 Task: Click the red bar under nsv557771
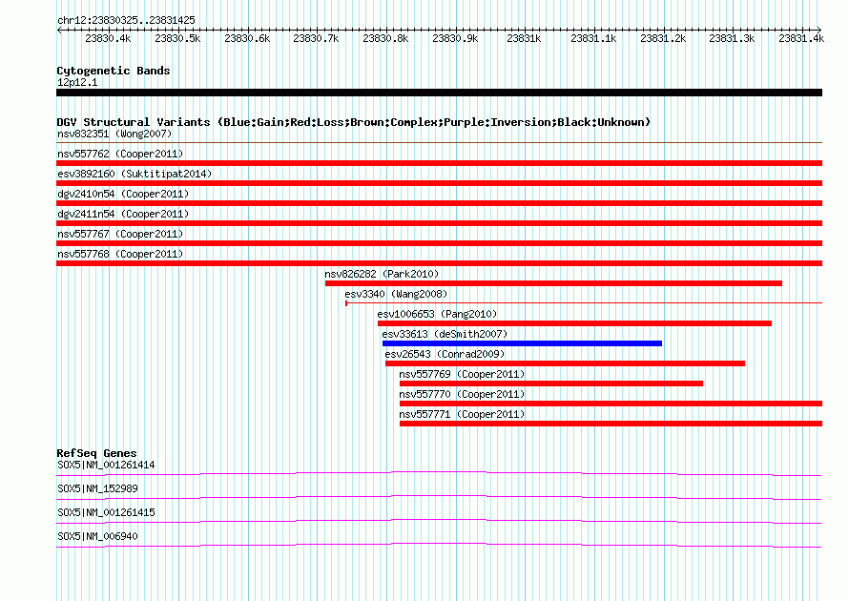(x=611, y=424)
